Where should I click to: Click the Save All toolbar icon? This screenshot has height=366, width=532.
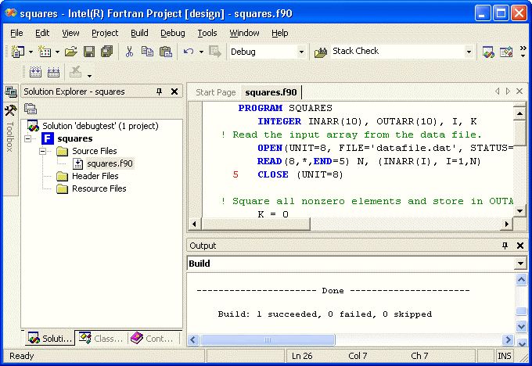click(x=106, y=52)
